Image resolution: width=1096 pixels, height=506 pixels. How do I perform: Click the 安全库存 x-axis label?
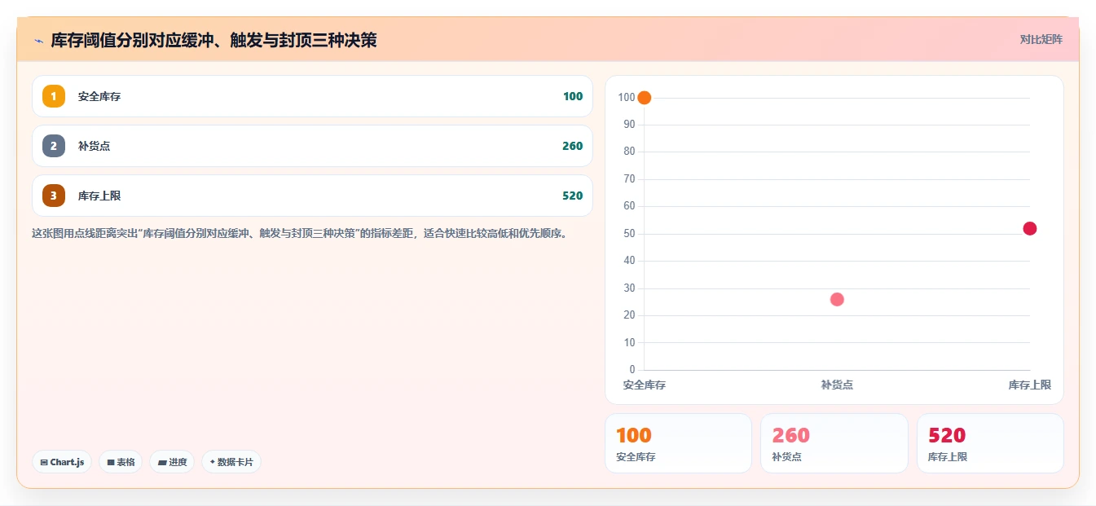645,385
